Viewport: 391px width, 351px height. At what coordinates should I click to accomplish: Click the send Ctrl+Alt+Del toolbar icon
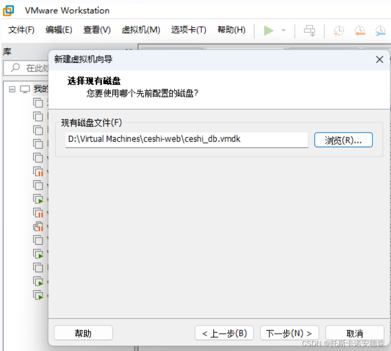point(309,31)
